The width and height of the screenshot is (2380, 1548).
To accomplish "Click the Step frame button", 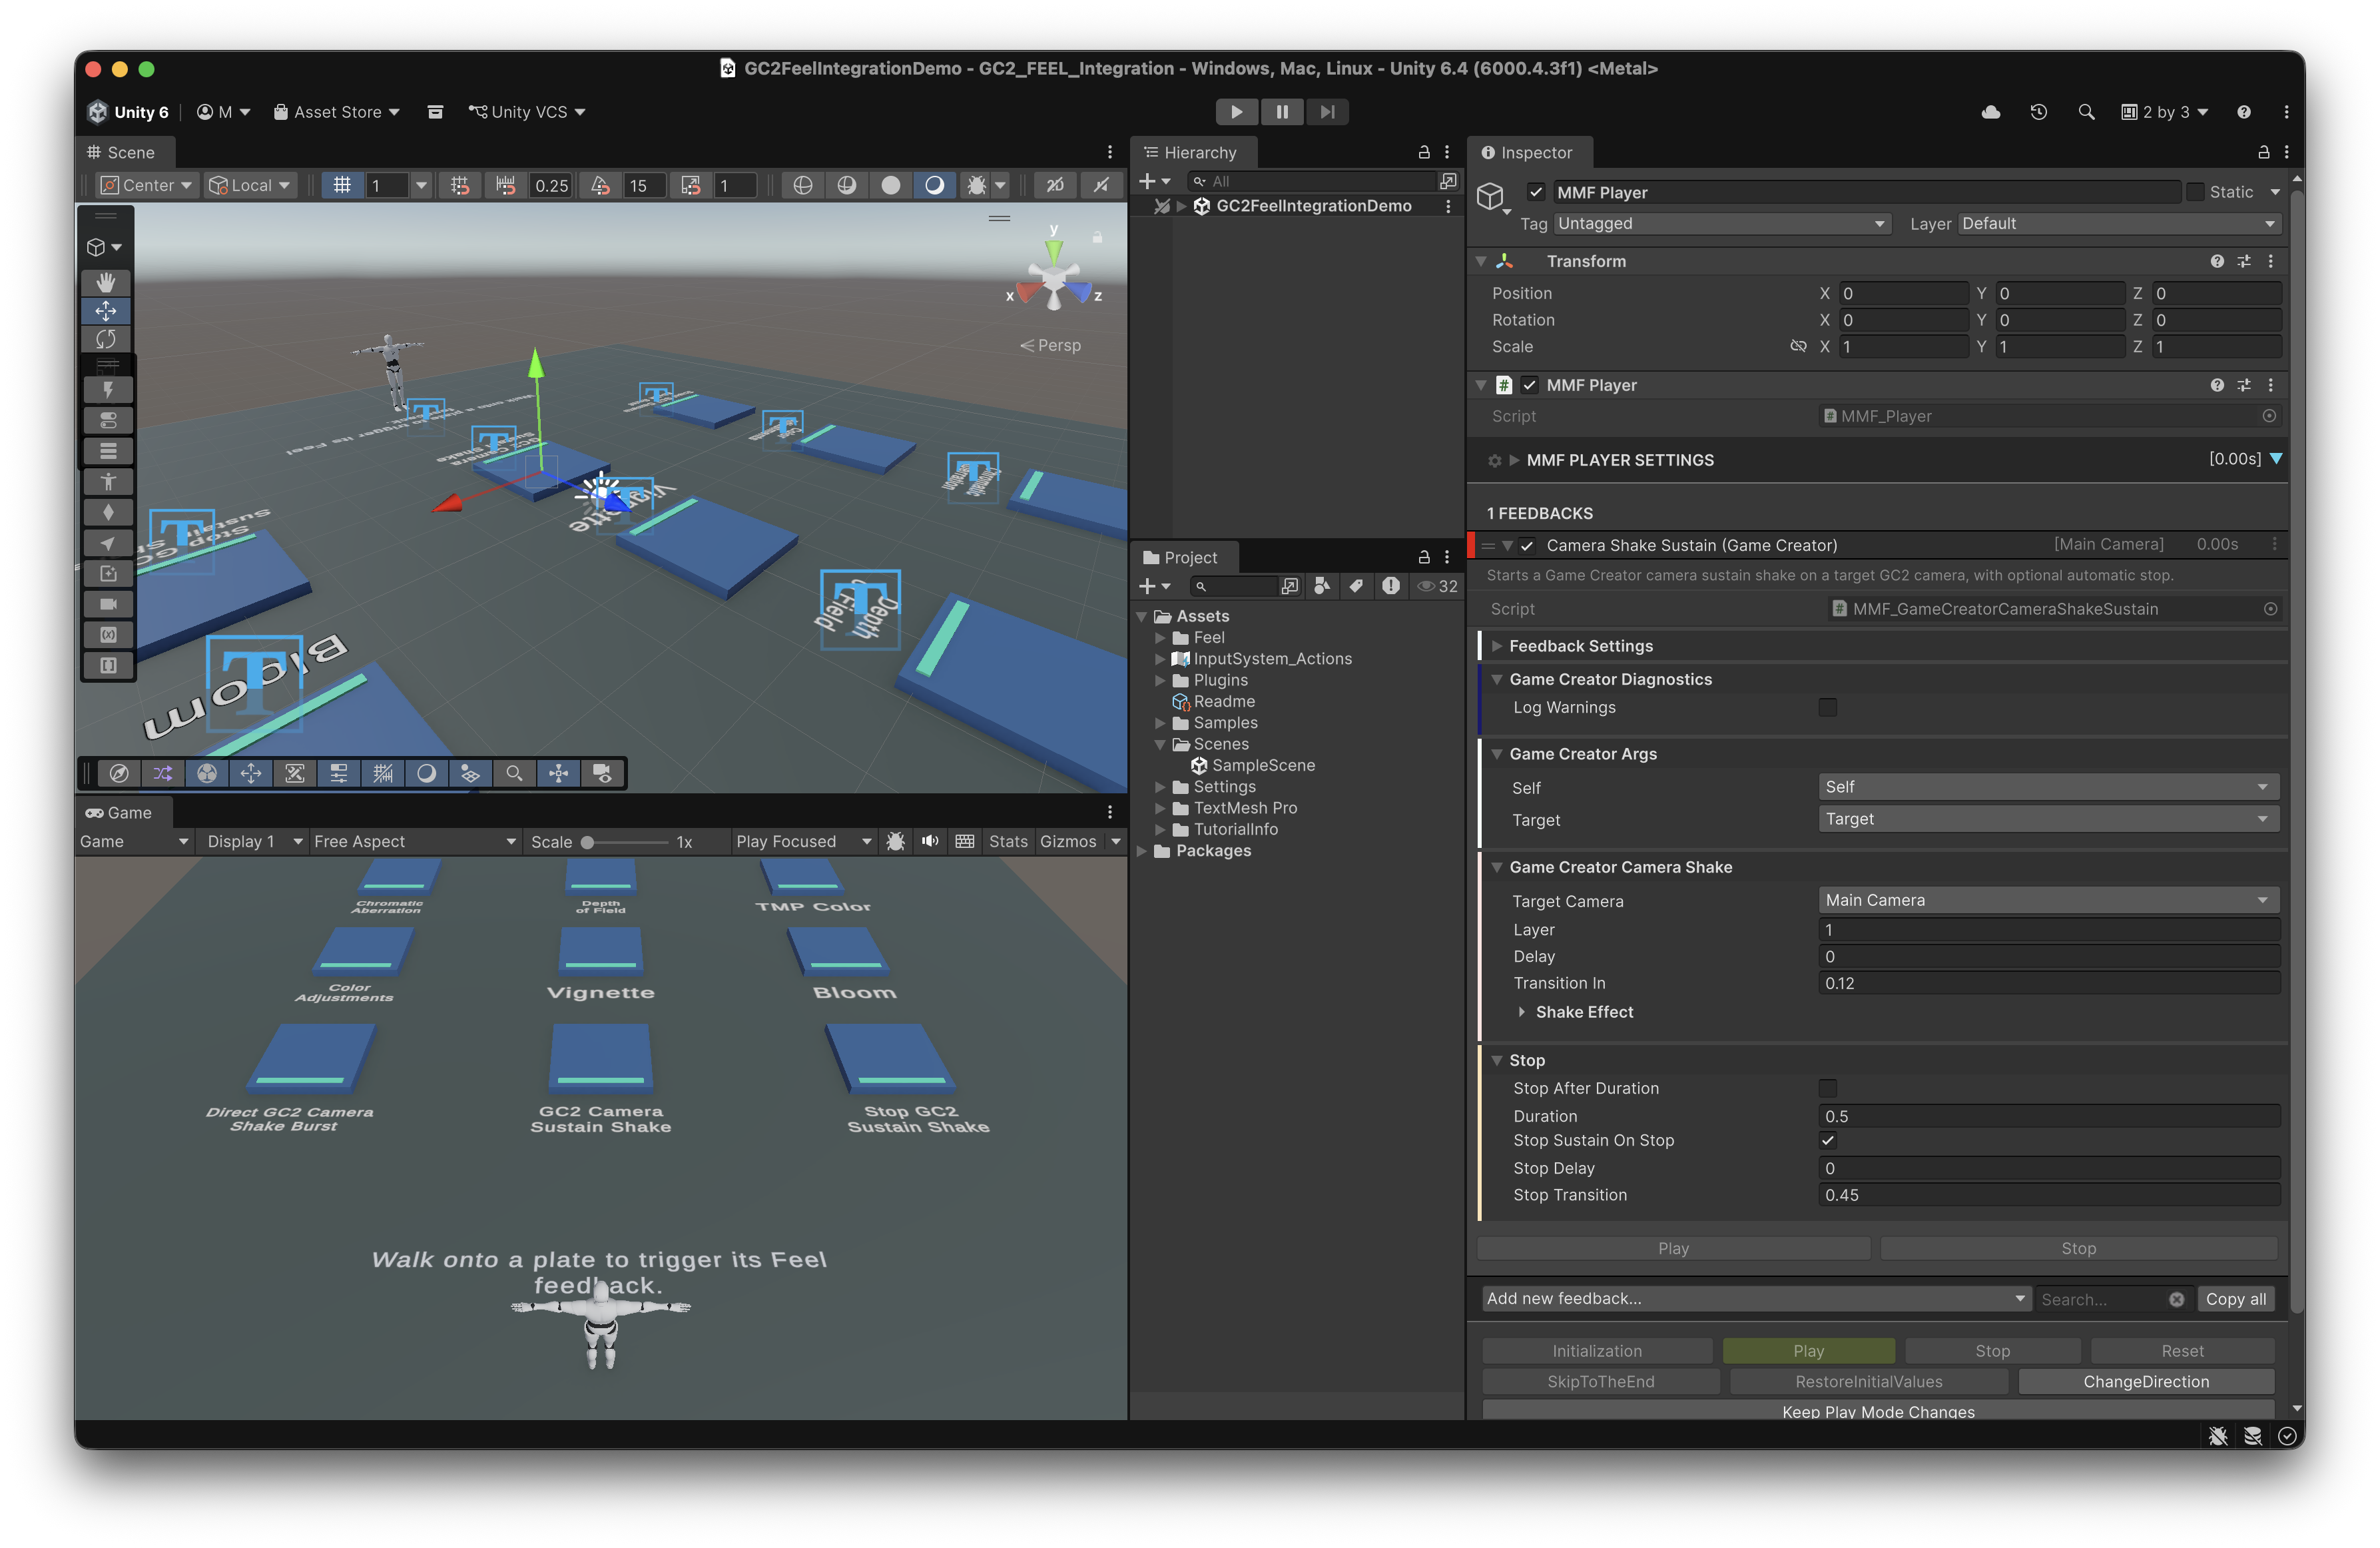I will (x=1327, y=112).
